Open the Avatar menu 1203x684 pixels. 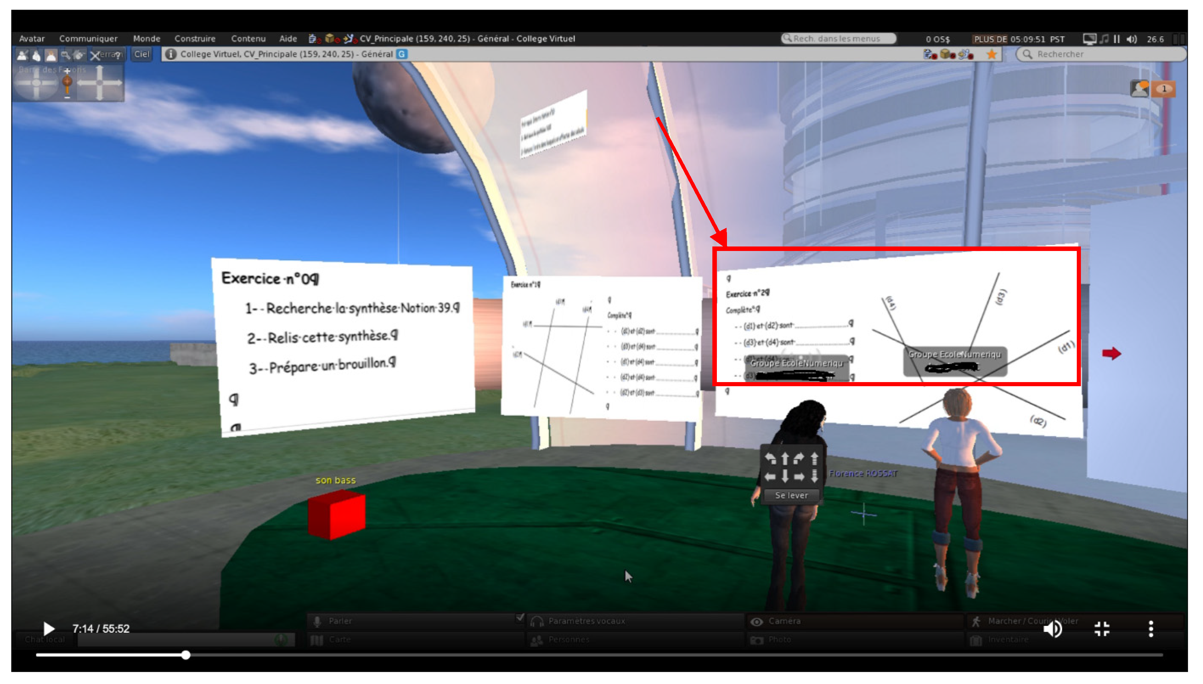31,39
